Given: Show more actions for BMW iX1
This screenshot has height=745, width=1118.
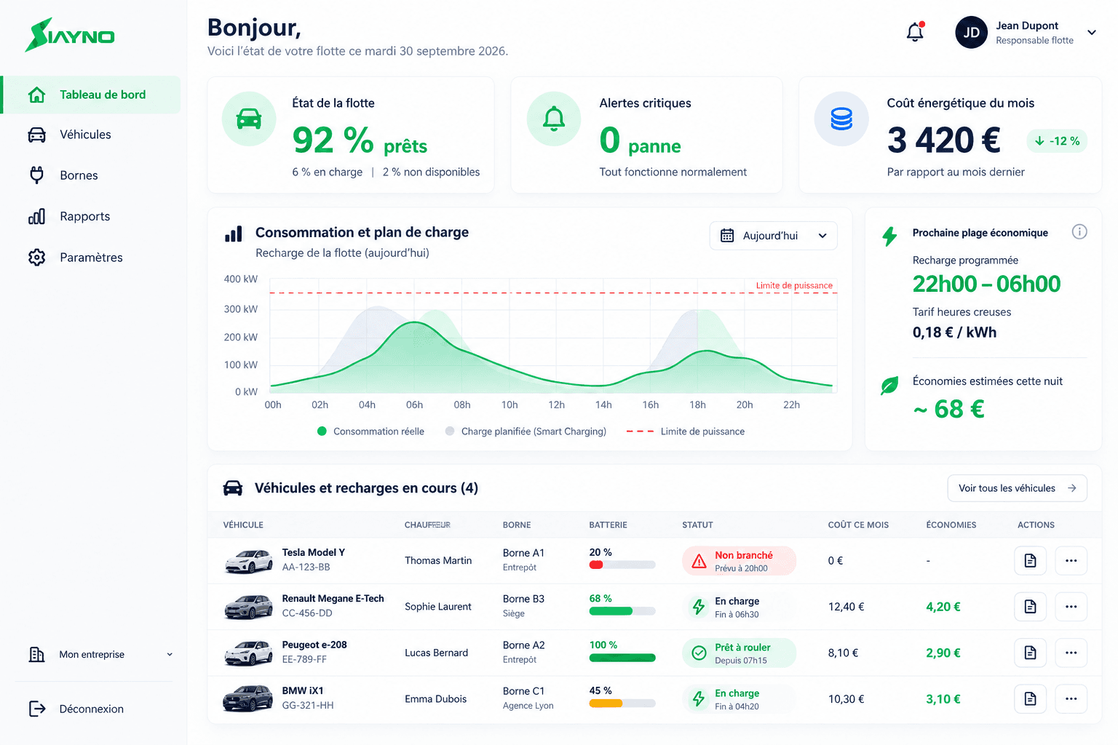Looking at the screenshot, I should (1071, 699).
